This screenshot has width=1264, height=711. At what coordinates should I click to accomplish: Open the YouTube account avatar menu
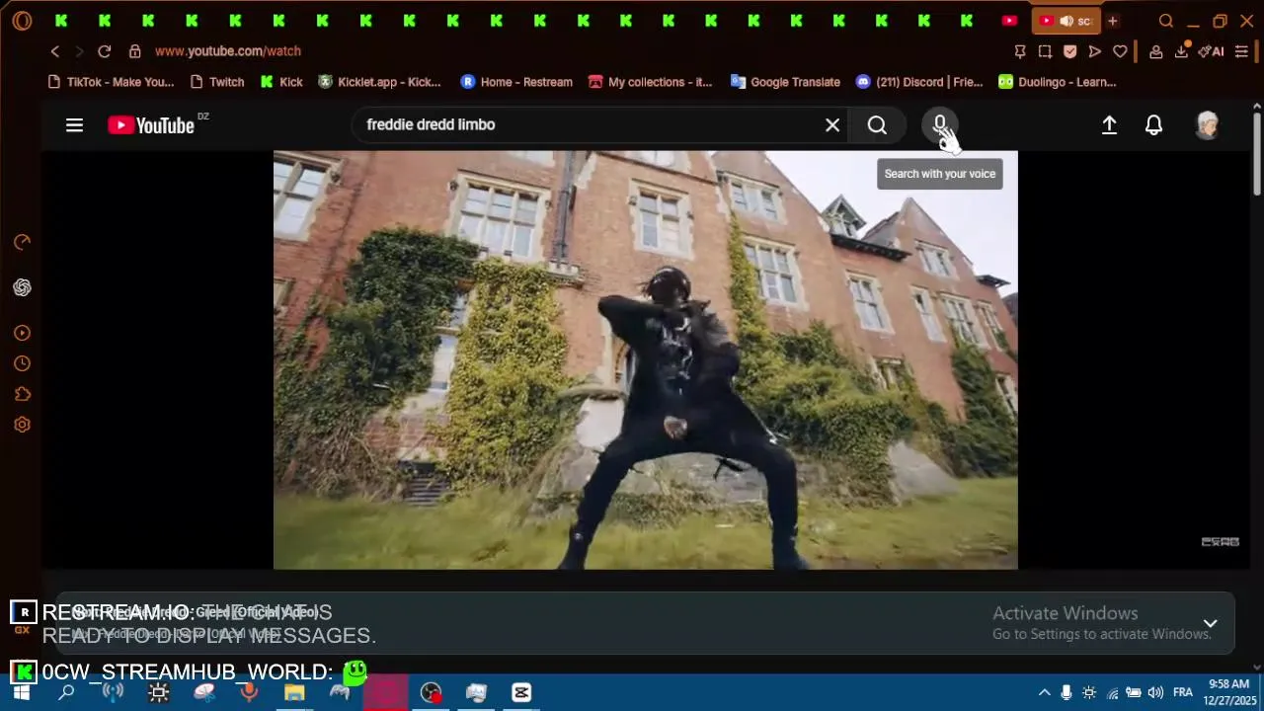tap(1207, 125)
